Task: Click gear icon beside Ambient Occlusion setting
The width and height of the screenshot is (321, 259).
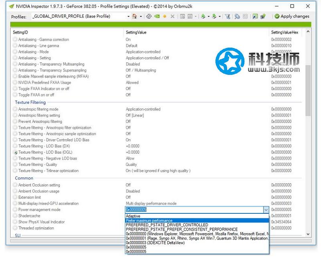Action: click(15, 185)
